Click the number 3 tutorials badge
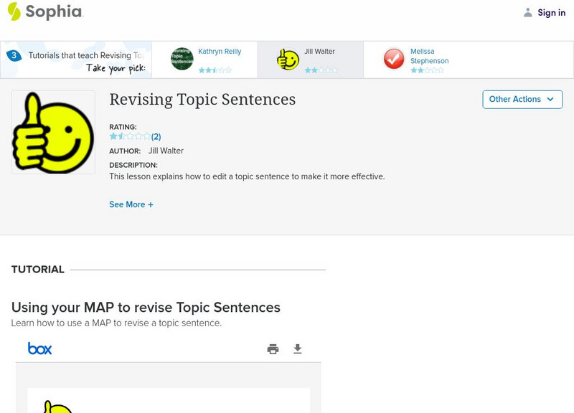The width and height of the screenshot is (574, 413). pos(14,55)
